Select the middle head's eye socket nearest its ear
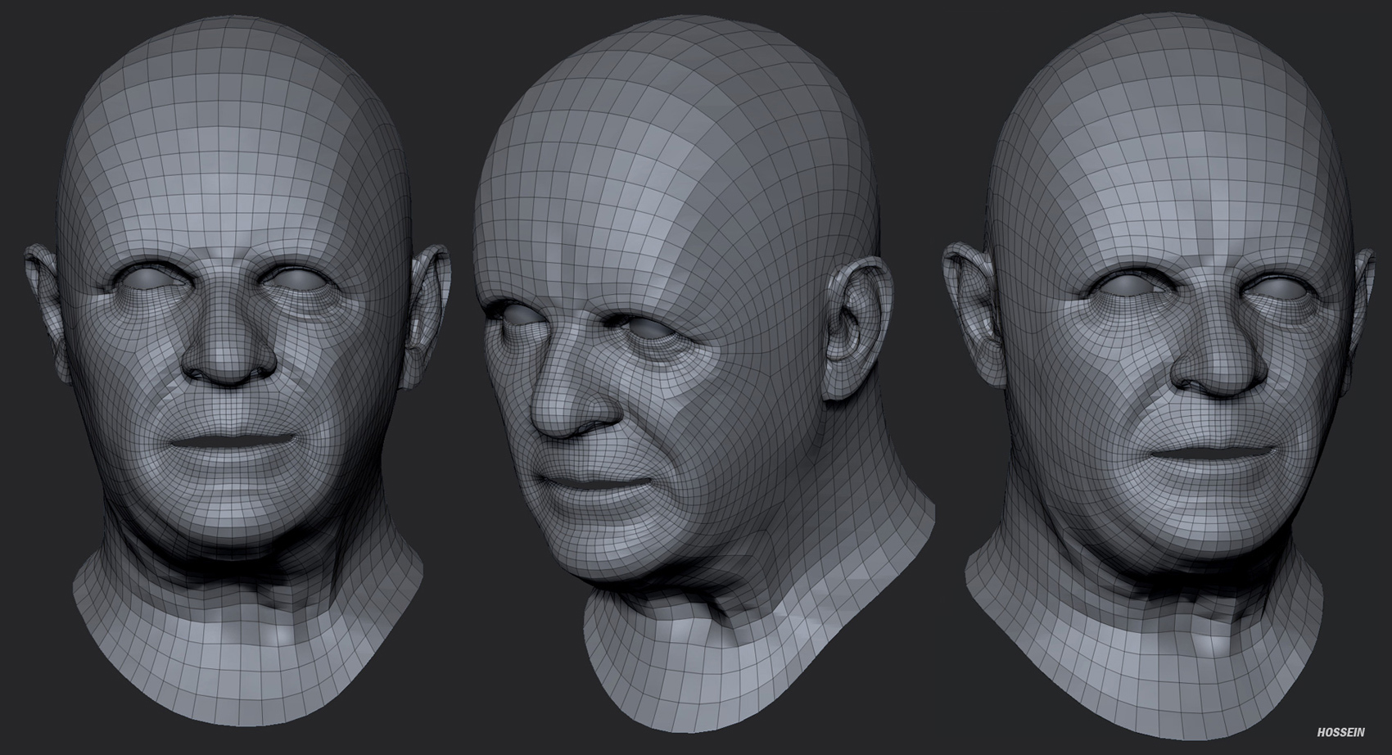Image resolution: width=1392 pixels, height=755 pixels. coord(647,325)
